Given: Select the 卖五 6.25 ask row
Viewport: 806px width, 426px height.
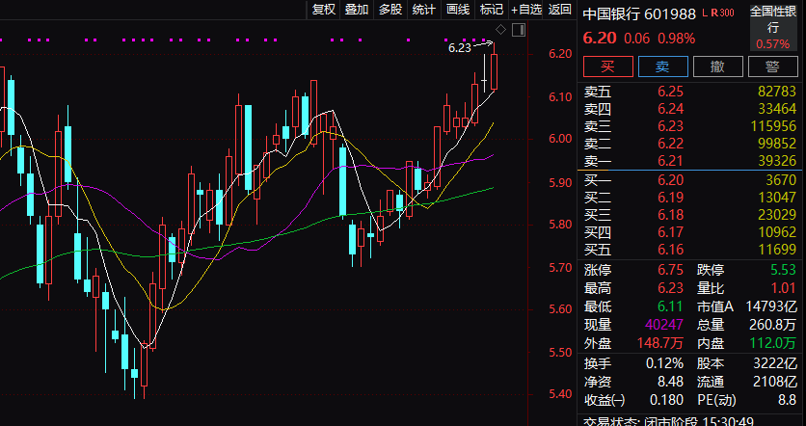Looking at the screenshot, I should [690, 92].
